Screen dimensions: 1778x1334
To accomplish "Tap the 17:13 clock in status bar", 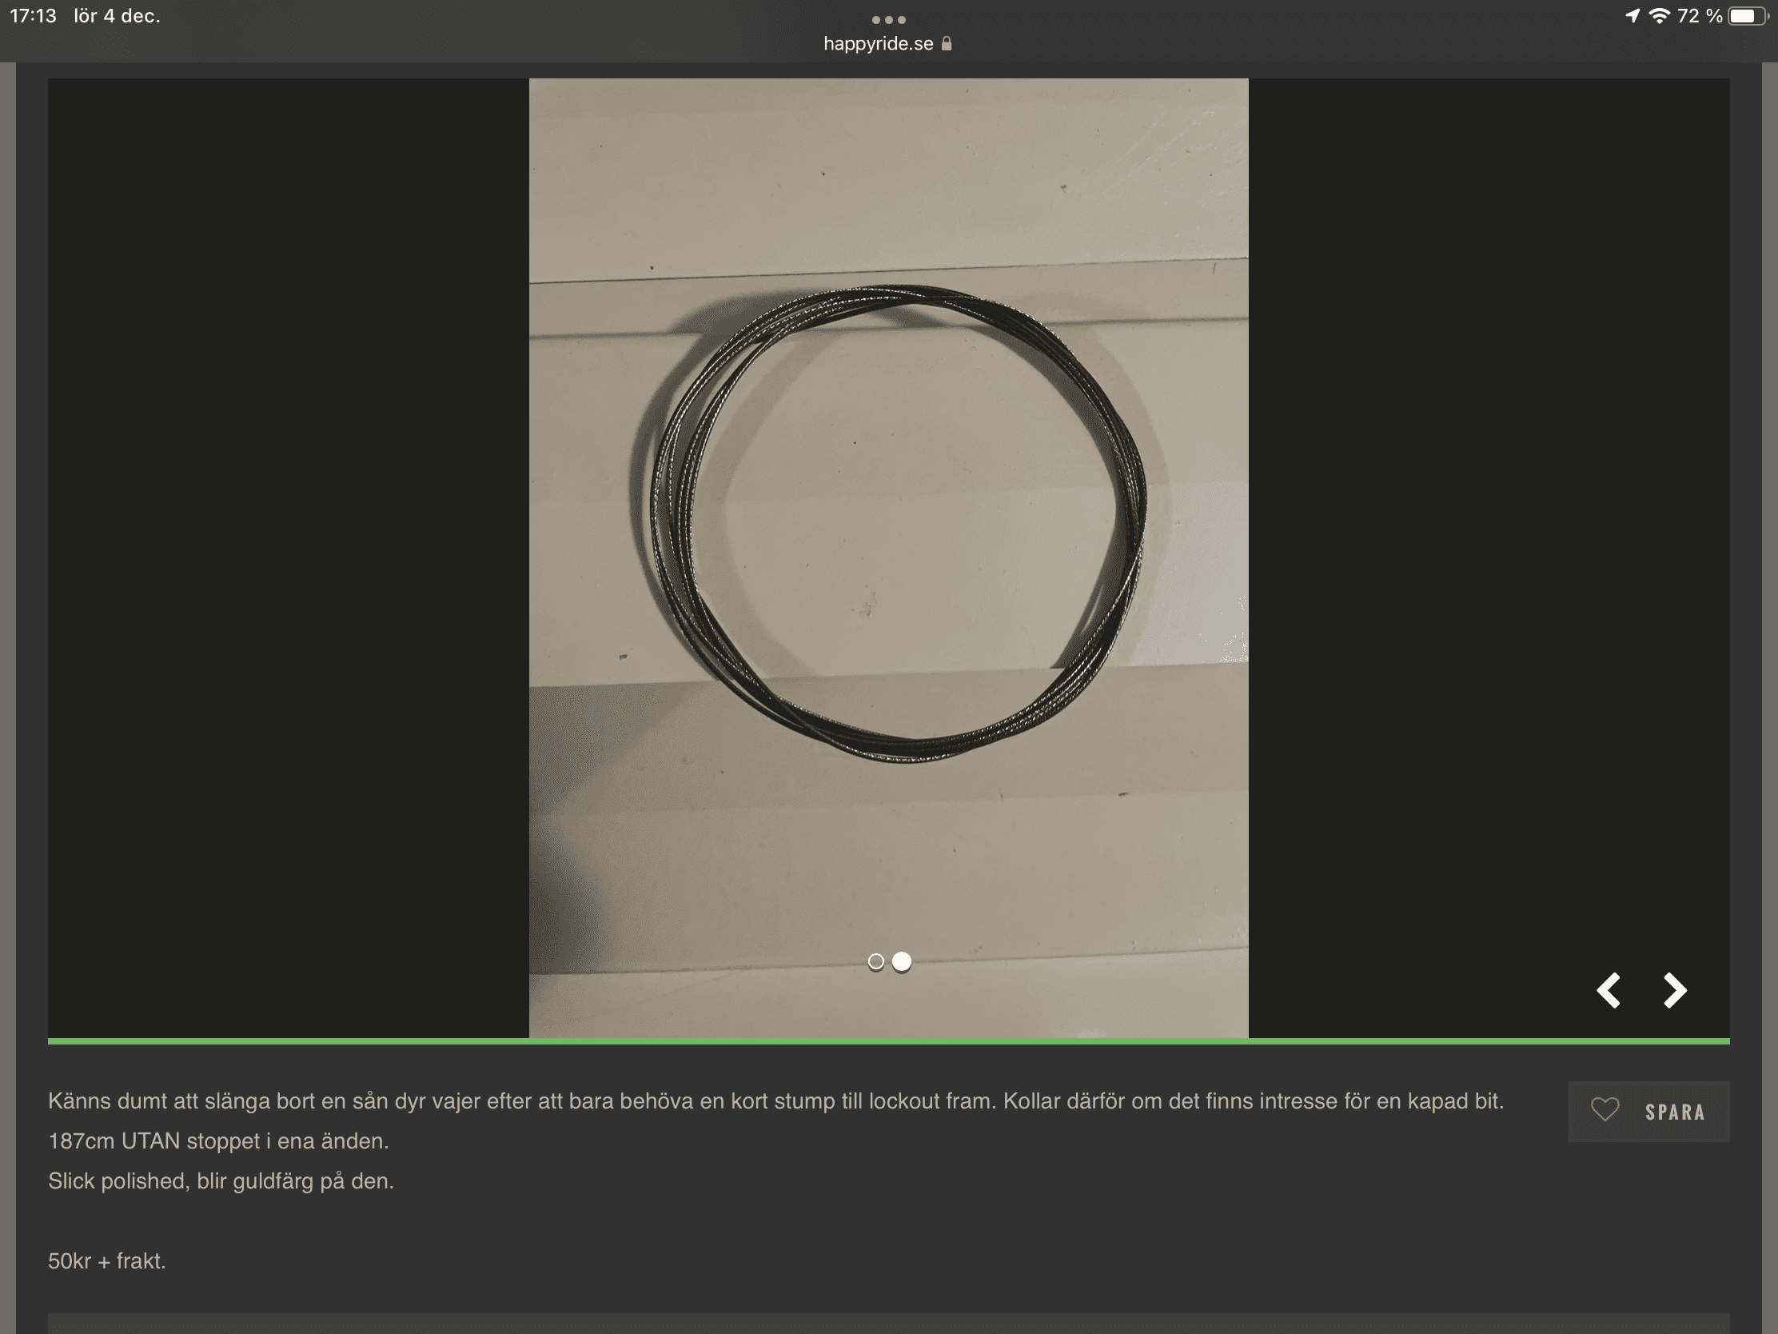I will tap(33, 16).
